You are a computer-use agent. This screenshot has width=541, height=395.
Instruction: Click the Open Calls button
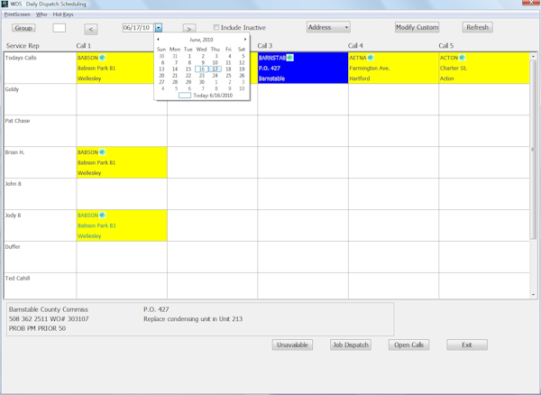click(x=408, y=344)
